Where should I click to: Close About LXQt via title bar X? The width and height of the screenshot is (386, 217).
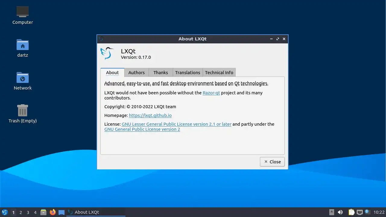click(284, 39)
